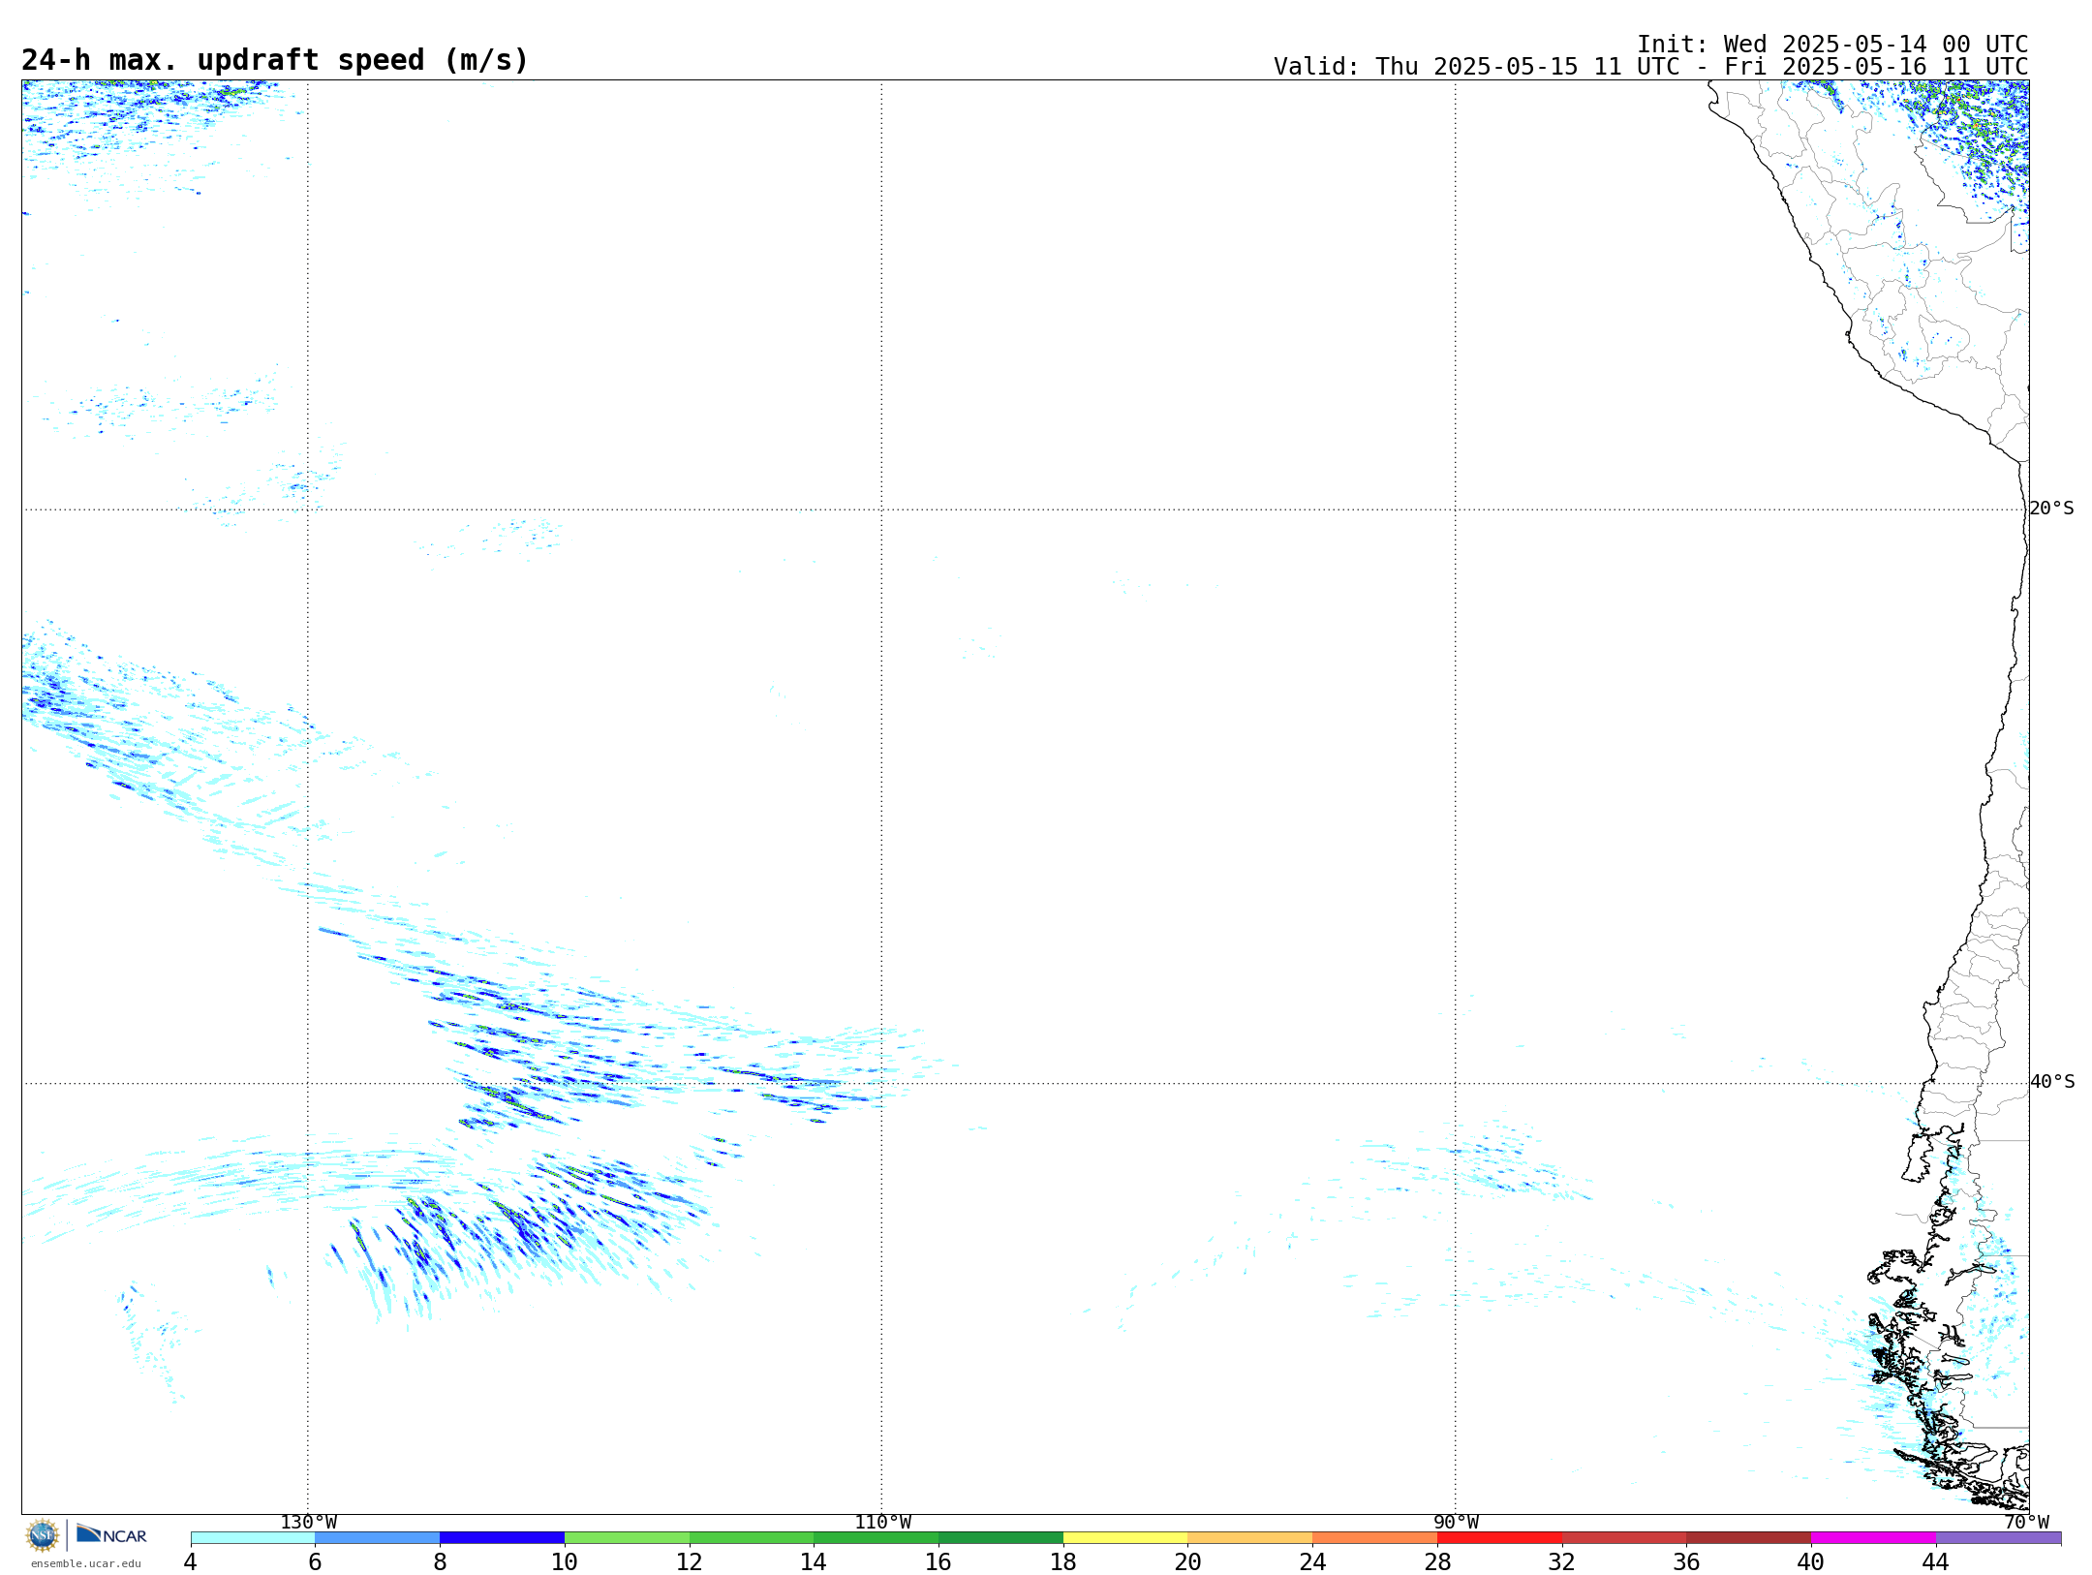This screenshot has width=2092, height=1575.
Task: Click the colorbar label '8'
Action: (440, 1561)
